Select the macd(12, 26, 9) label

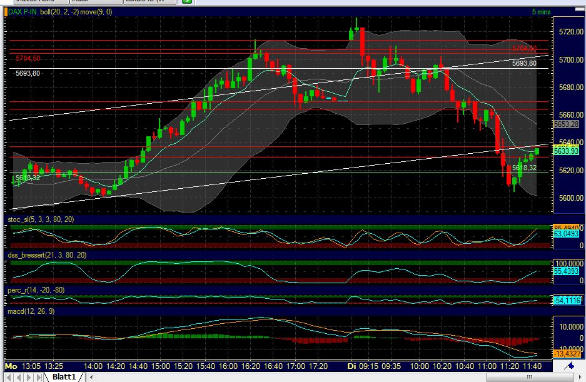pyautogui.click(x=31, y=311)
